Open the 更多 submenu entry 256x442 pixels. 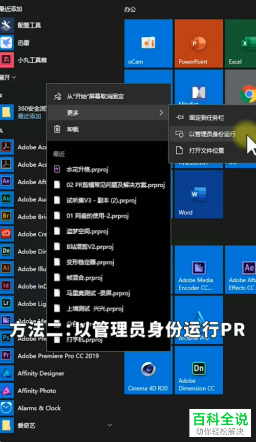pos(109,113)
